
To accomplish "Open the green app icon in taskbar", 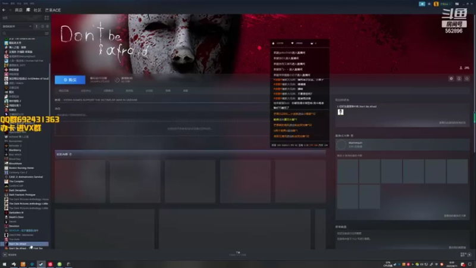I will (59, 264).
